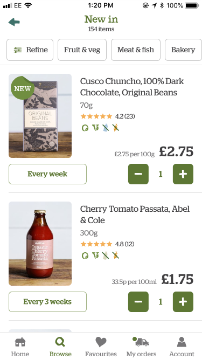Open My orders delivery truck tab

click(x=141, y=347)
